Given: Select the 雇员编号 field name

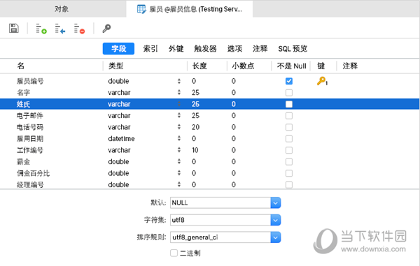Looking at the screenshot, I should tap(30, 81).
